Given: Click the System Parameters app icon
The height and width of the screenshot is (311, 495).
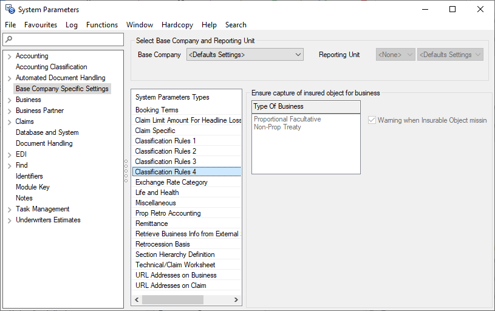Looking at the screenshot, I should pyautogui.click(x=10, y=9).
